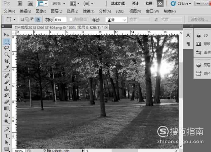The height and width of the screenshot is (152, 211).
Task: Open status bar info arrow menu
Action: [83, 150]
